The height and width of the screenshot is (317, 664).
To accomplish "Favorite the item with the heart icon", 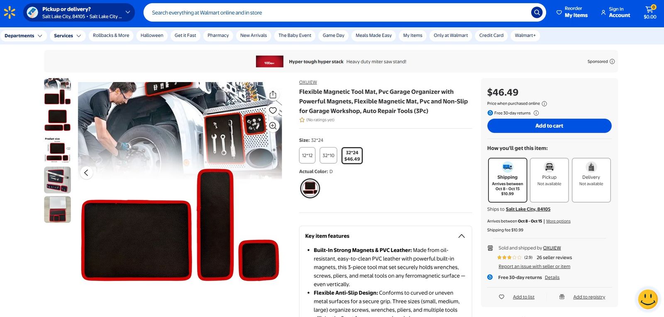I will (273, 110).
